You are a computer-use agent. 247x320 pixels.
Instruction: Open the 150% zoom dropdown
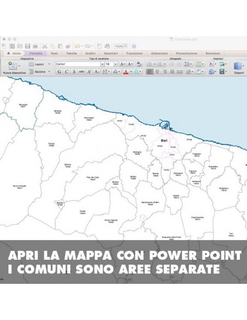[x=126, y=47]
